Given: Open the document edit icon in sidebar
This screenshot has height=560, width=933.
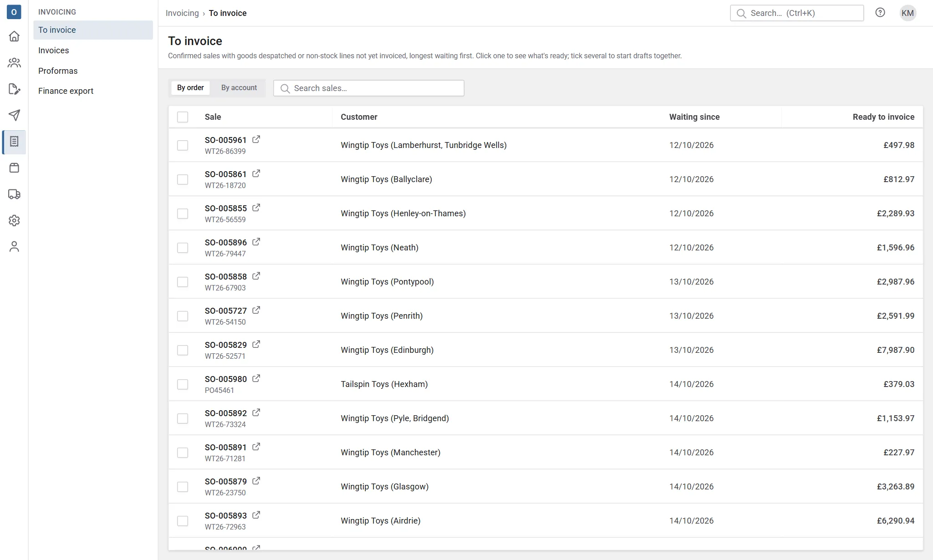Looking at the screenshot, I should click(14, 89).
